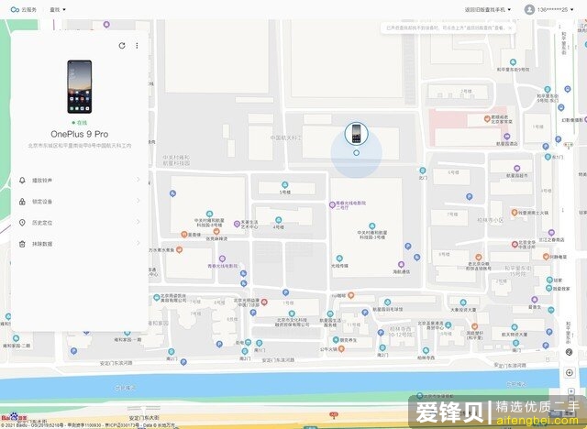The height and width of the screenshot is (429, 587).
Task: Expand the 锁定设备 row chevron
Action: pyautogui.click(x=138, y=201)
